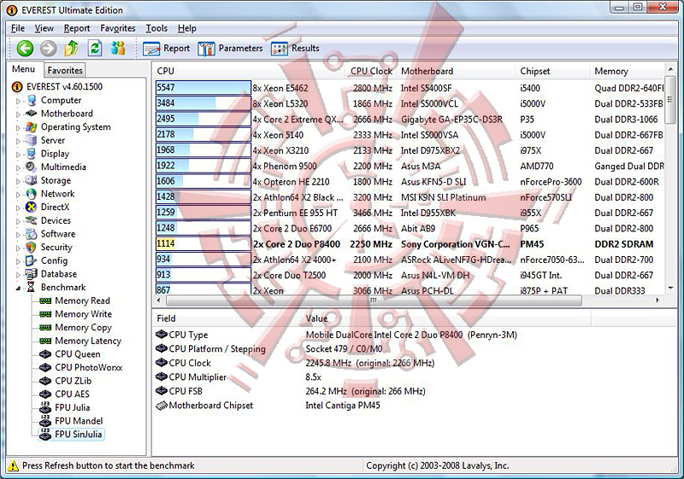Click the Benchmark hourglass icon
The width and height of the screenshot is (684, 479).
[31, 288]
